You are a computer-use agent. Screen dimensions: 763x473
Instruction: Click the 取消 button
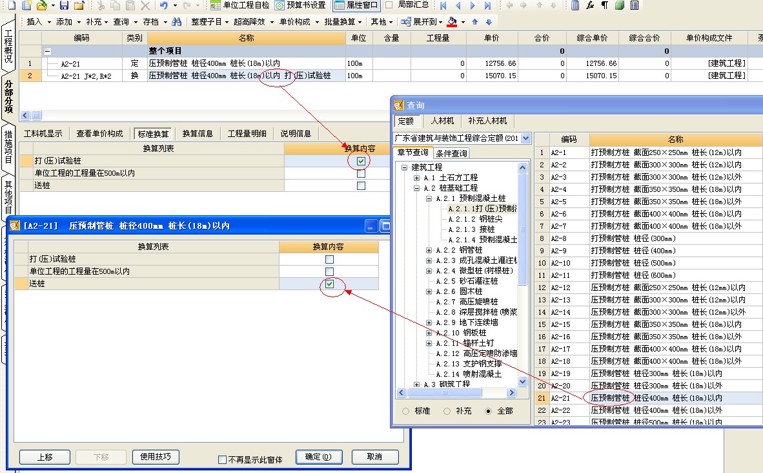374,457
